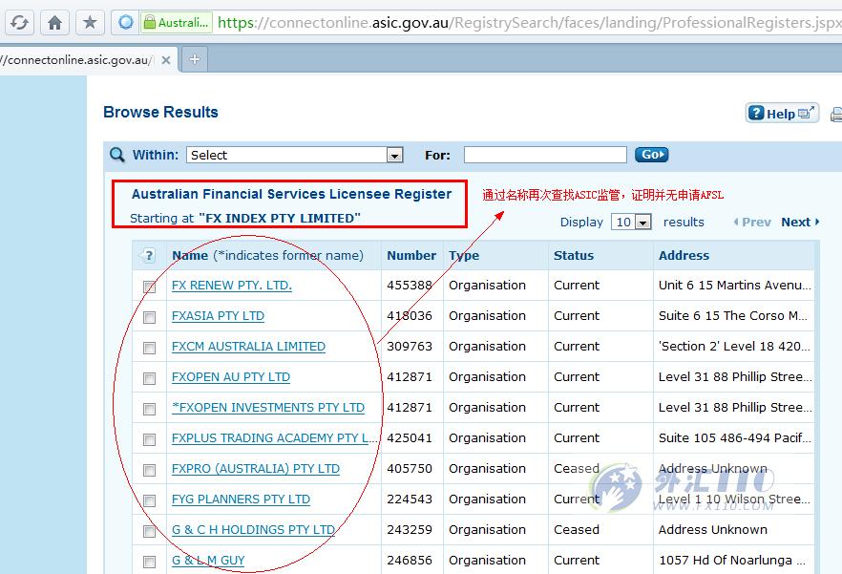Screen dimensions: 842x574
Task: Click the Prev page link
Action: point(752,222)
